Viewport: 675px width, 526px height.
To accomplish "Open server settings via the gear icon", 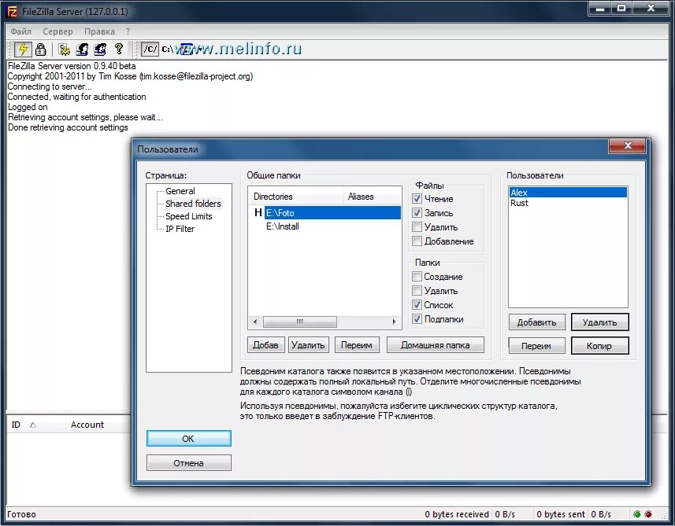I will click(x=65, y=50).
